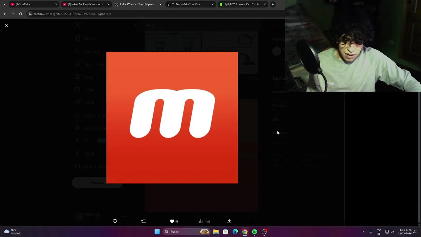Open the OBS Studio taskbar icon
This screenshot has height=237, width=421.
pyautogui.click(x=264, y=232)
